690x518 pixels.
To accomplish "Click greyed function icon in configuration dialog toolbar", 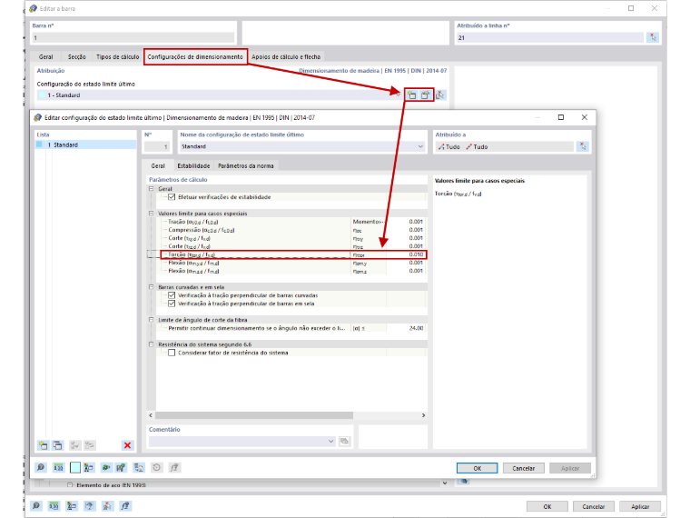I will click(x=174, y=467).
